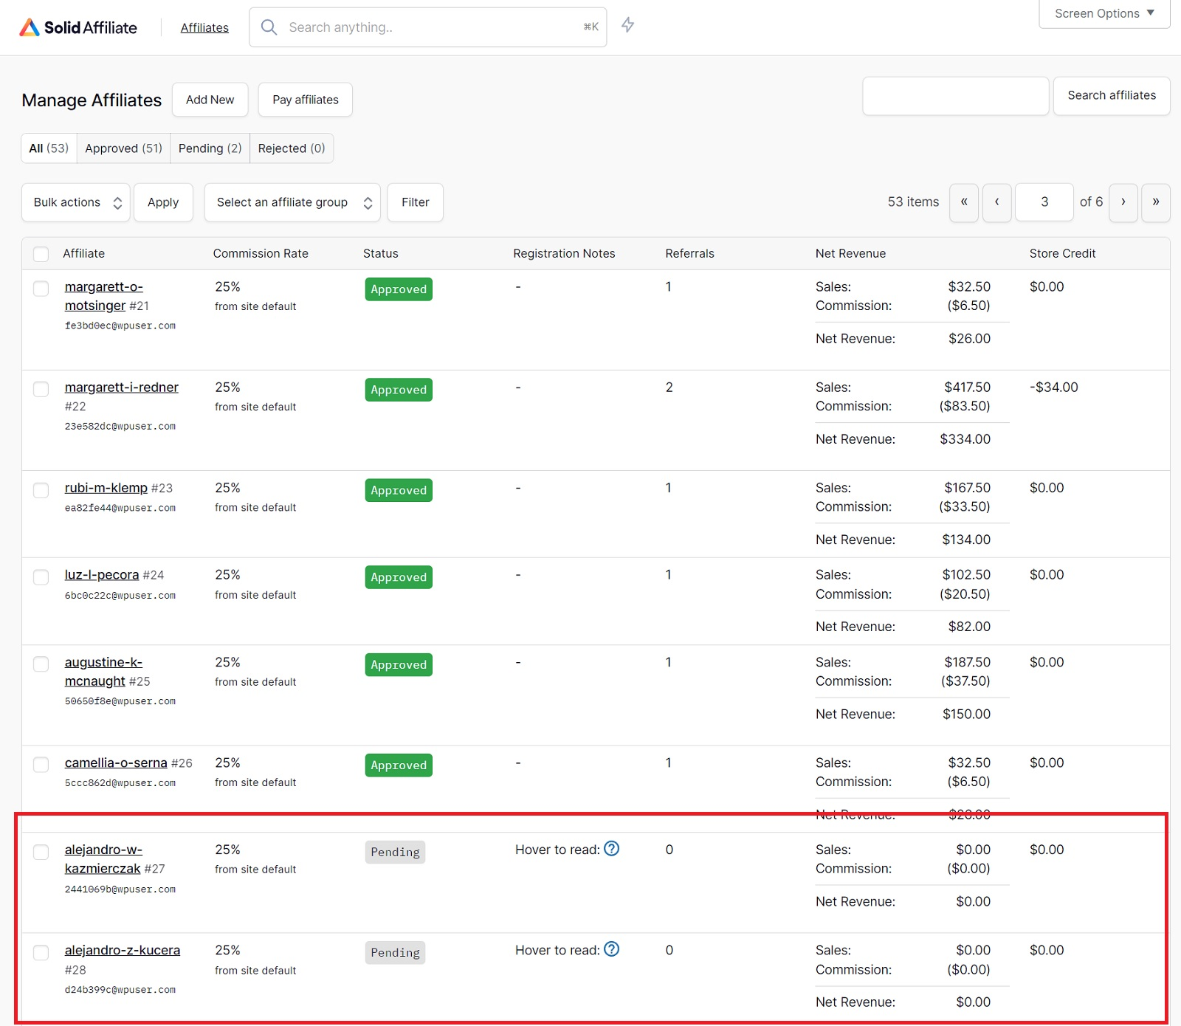1181x1026 pixels.
Task: Open the Bulk actions dropdown
Action: tap(76, 202)
